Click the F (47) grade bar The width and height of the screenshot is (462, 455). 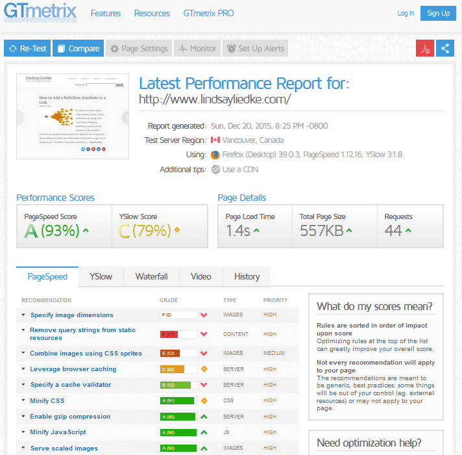[179, 334]
